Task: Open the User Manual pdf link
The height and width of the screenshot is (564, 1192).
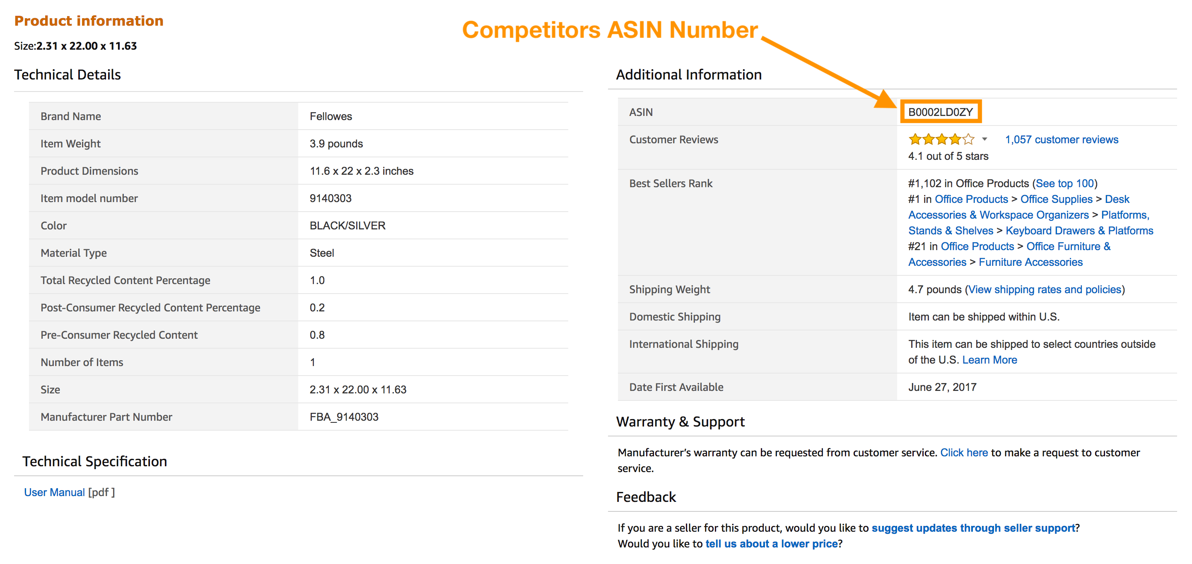Action: click(x=54, y=492)
